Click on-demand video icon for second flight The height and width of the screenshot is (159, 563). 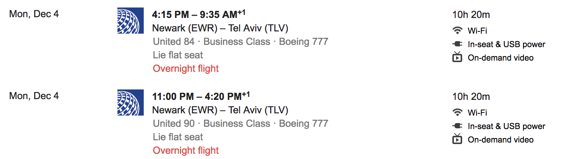point(457,139)
